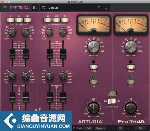
Task: Flip the L/R M/S Stereo Mode switch
Action: pos(112,101)
